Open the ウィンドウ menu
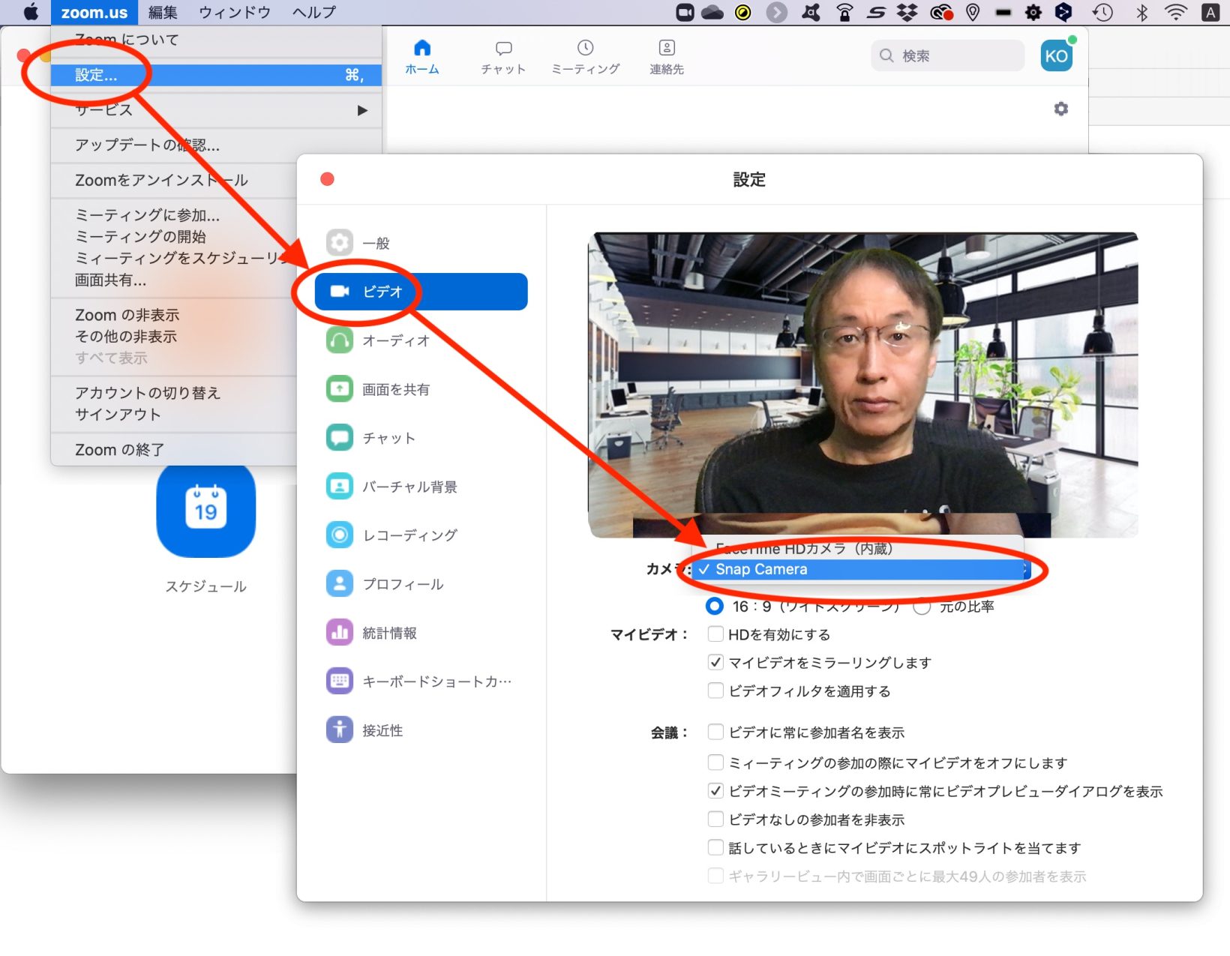This screenshot has width=1230, height=956. tap(235, 12)
